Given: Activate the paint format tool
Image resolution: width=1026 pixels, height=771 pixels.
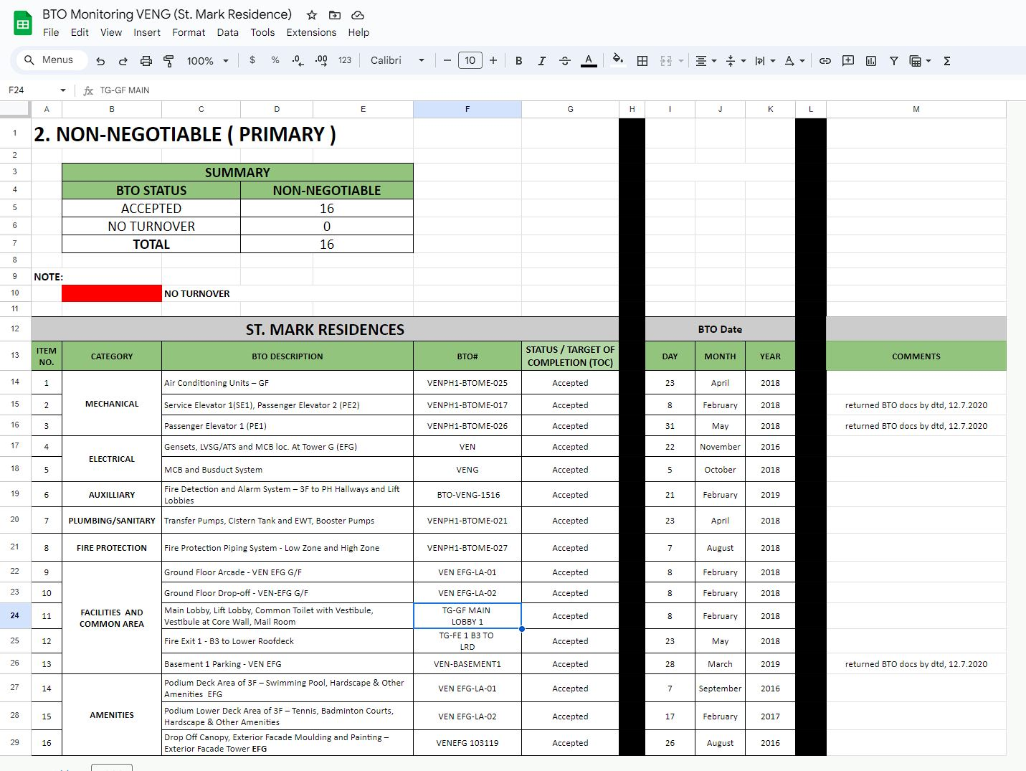Looking at the screenshot, I should click(169, 61).
